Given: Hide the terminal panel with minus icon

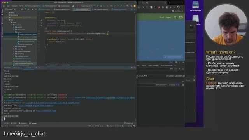Looking at the screenshot, I should pyautogui.click(x=135, y=68).
